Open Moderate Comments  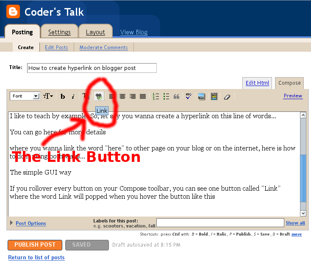click(x=103, y=47)
